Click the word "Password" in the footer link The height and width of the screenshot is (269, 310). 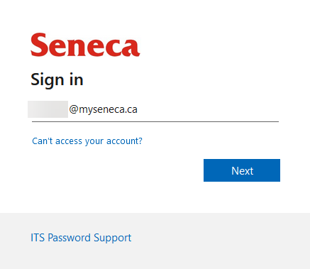tap(69, 238)
